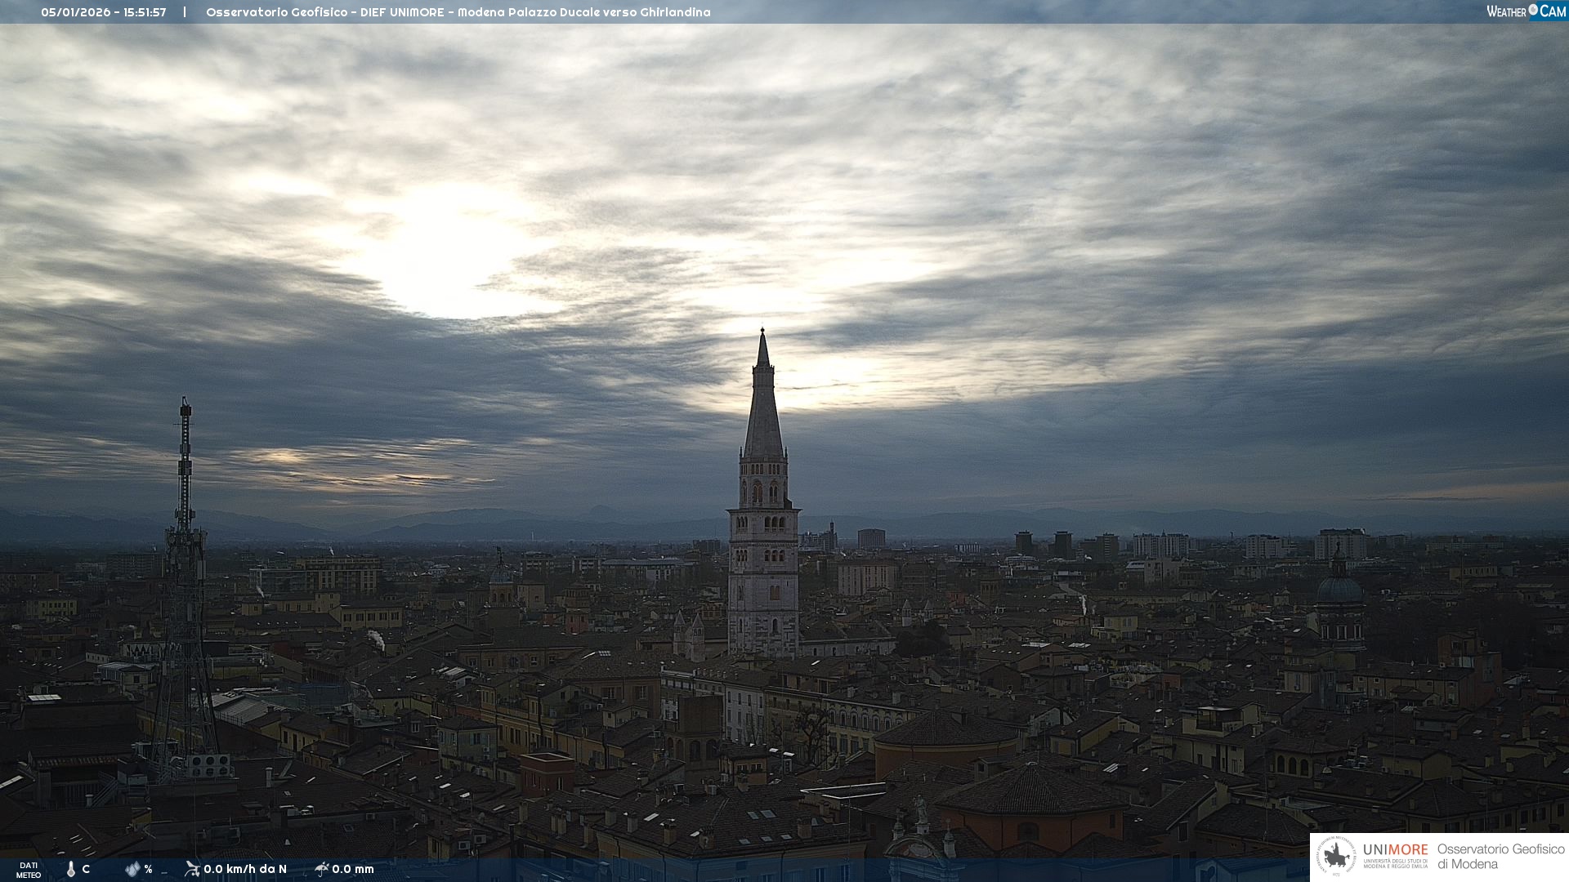Click the thermometer temperature icon
Viewport: 1569px width, 882px height.
pyautogui.click(x=71, y=869)
